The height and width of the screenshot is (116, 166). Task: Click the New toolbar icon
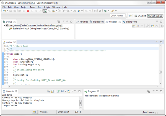pyautogui.click(x=4, y=11)
